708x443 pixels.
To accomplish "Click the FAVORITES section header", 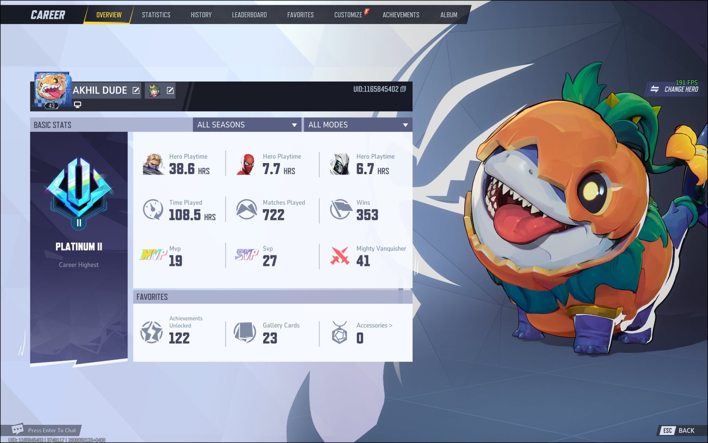I will [x=152, y=297].
